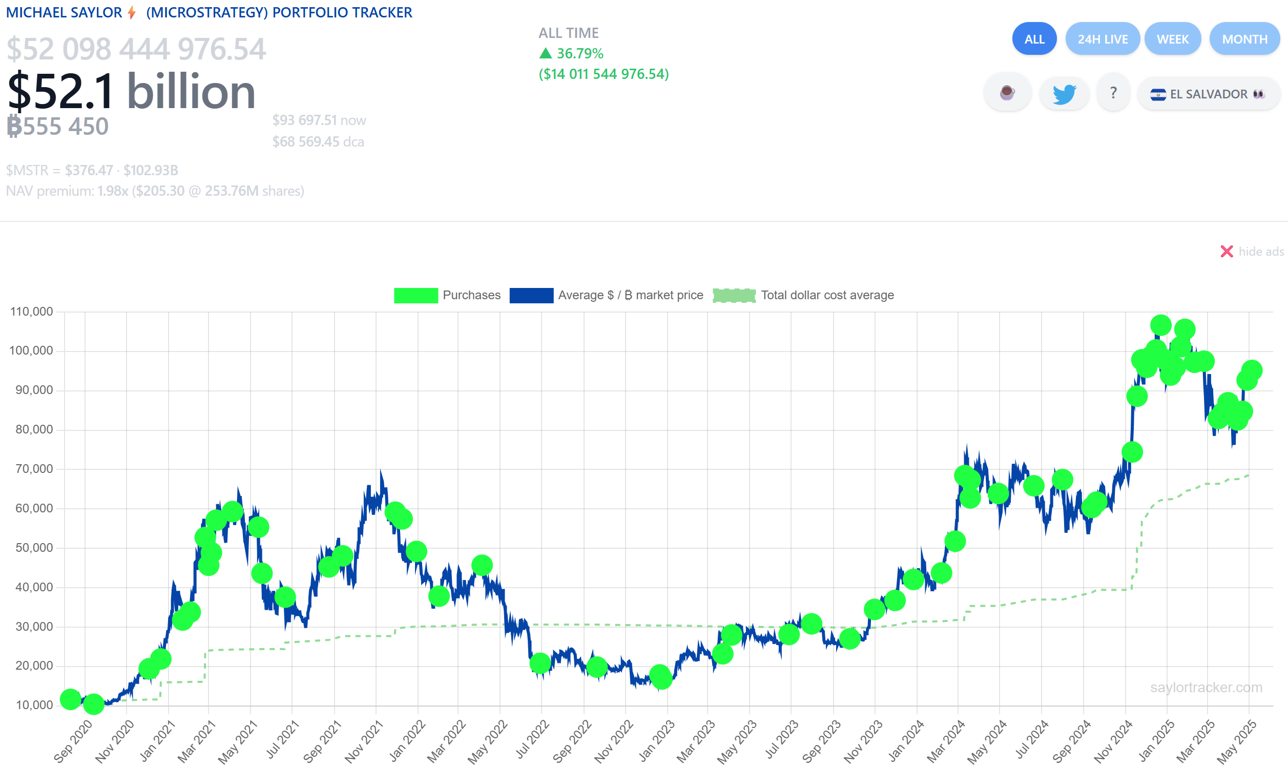Viewport: 1288px width, 766px height.
Task: Click the Michael Saylor portfolio tracker title
Action: pyautogui.click(x=209, y=12)
